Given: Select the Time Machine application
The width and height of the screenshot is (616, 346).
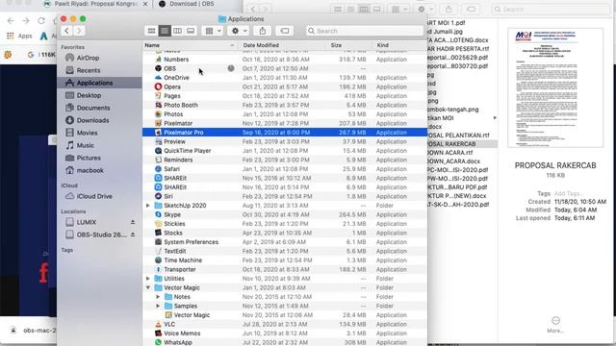Looking at the screenshot, I should [285, 260].
